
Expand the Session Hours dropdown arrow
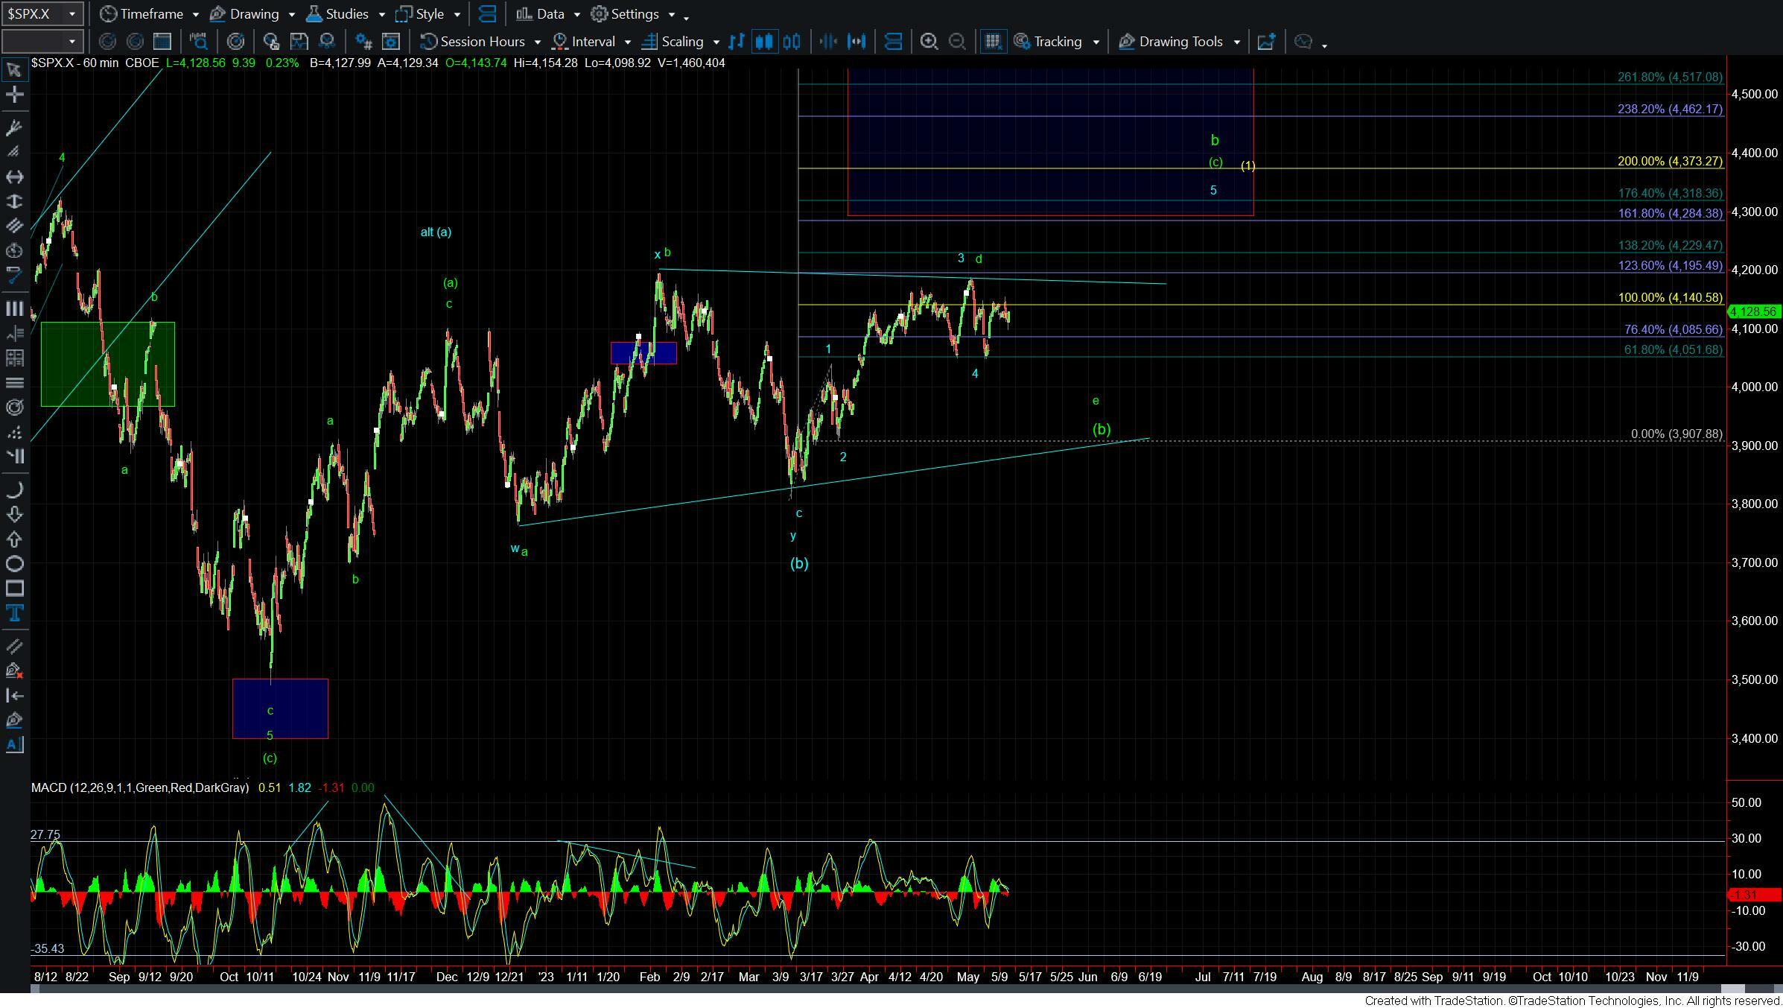click(537, 42)
